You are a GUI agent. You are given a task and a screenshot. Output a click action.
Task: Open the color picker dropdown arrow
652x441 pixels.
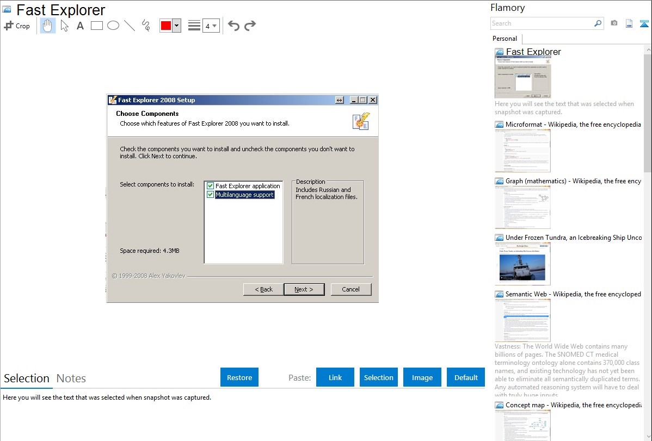pos(177,26)
